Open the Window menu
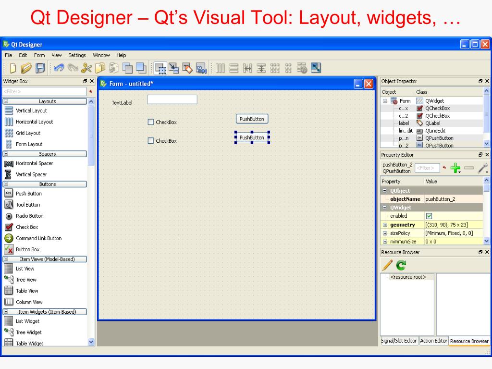The width and height of the screenshot is (492, 369). pyautogui.click(x=101, y=55)
